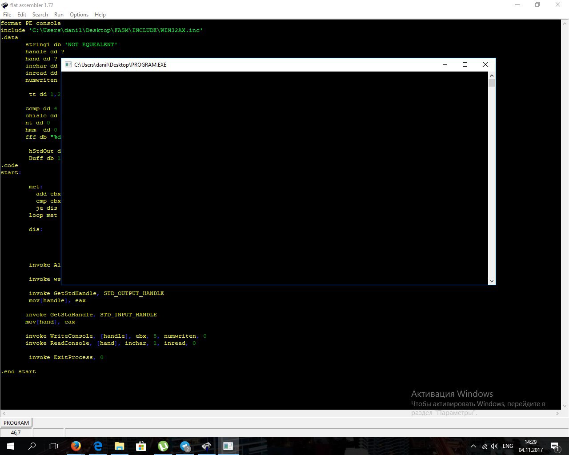Viewport: 569px width, 455px height.
Task: Open volume control in system tray
Action: click(494, 446)
